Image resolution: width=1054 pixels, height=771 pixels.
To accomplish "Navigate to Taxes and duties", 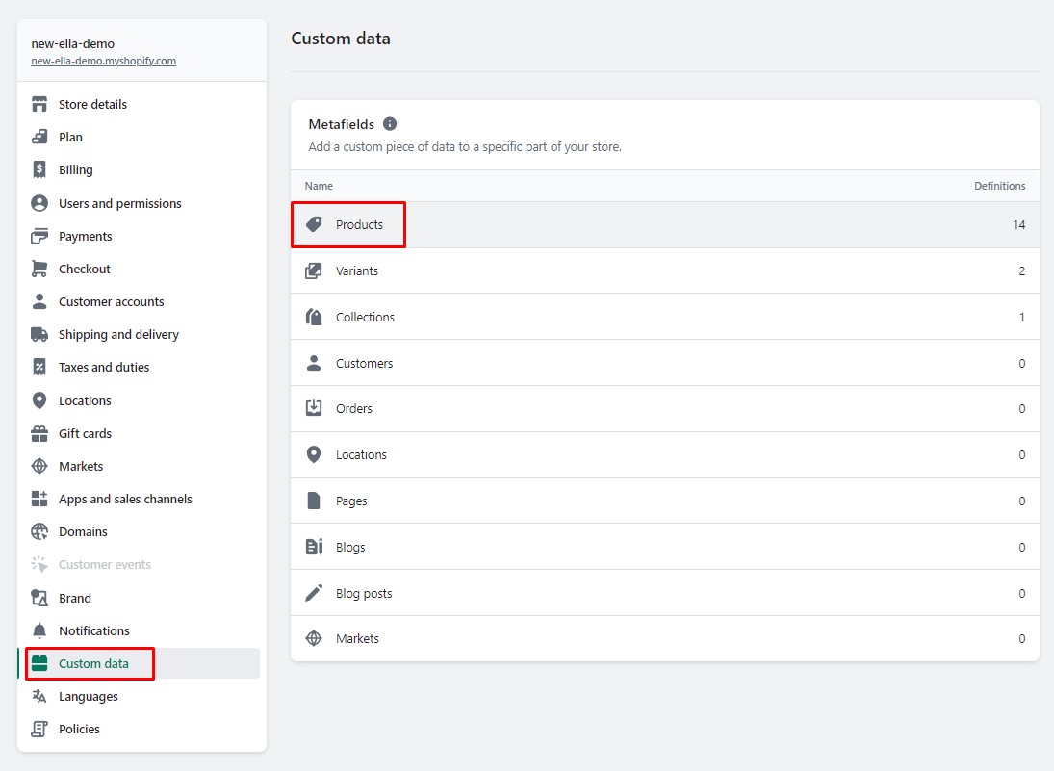I will click(104, 367).
